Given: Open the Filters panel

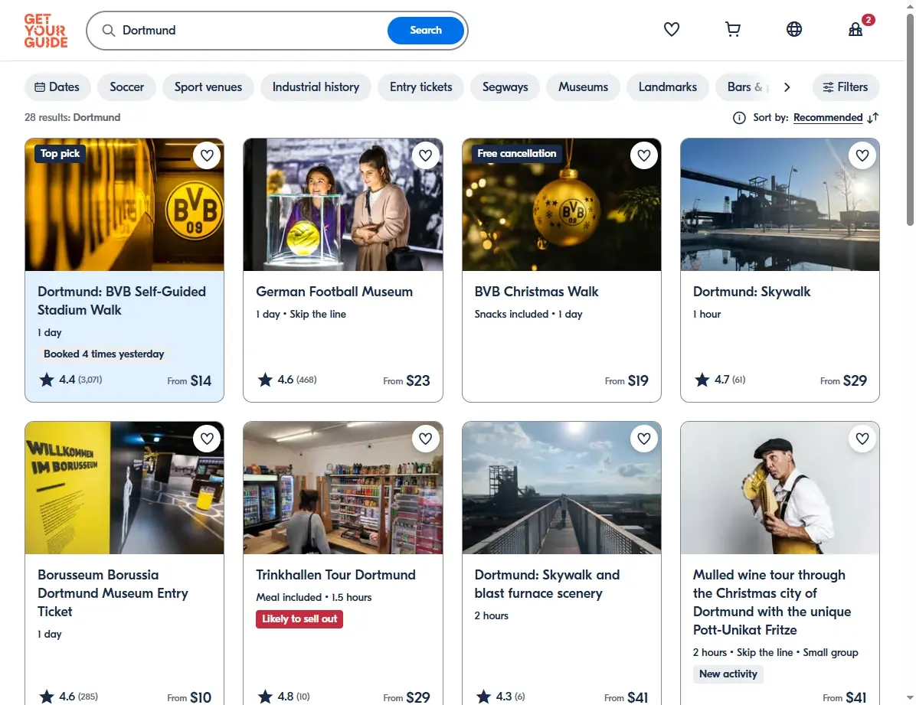Looking at the screenshot, I should pos(846,87).
